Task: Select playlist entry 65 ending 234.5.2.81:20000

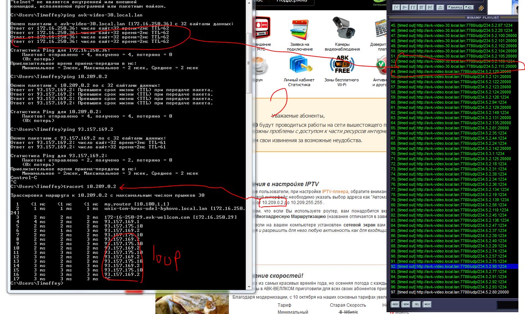Action: [454, 128]
